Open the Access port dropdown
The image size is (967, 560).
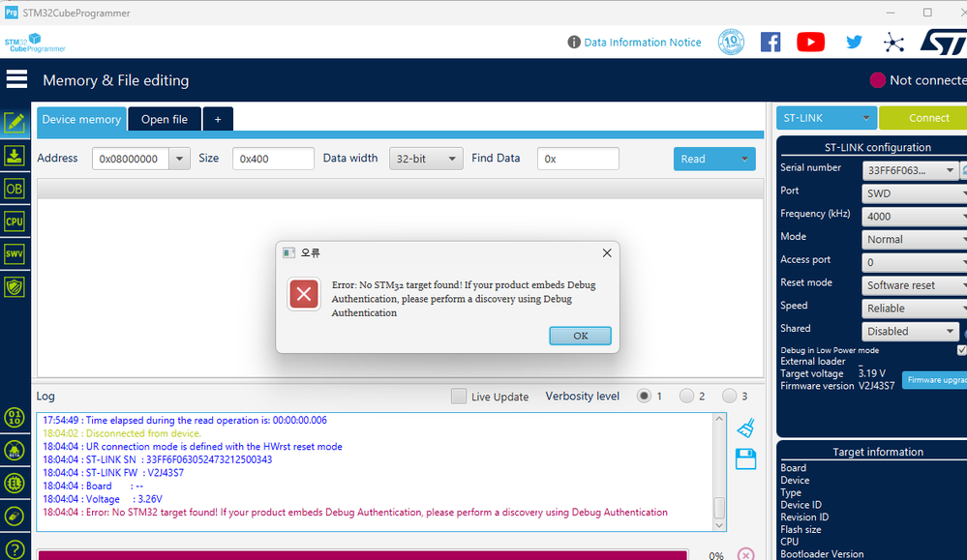pos(914,262)
